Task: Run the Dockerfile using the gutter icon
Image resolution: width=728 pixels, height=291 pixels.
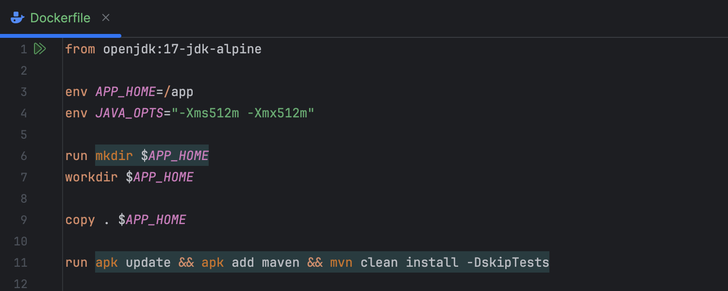Action: click(x=40, y=49)
